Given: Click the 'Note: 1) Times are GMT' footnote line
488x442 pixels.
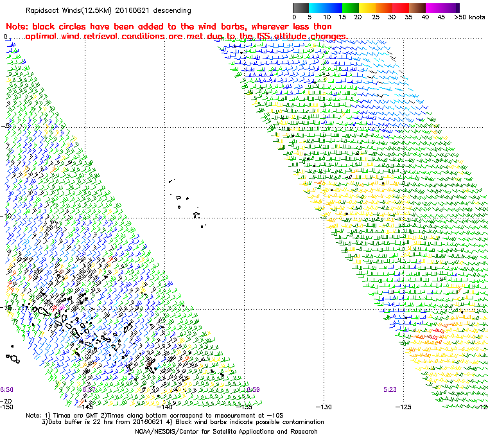Looking at the screenshot, I should pyautogui.click(x=154, y=415).
